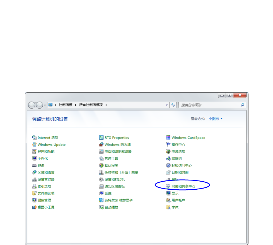This screenshot has height=245, width=273.
Task: Click the 显示 link
Action: tap(175, 193)
